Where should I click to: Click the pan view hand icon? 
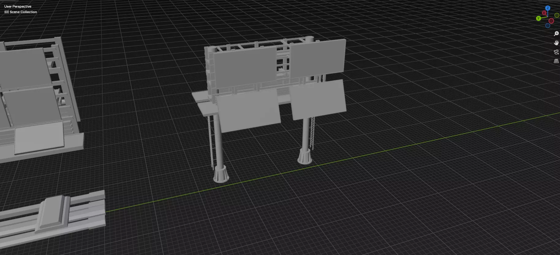pos(556,43)
